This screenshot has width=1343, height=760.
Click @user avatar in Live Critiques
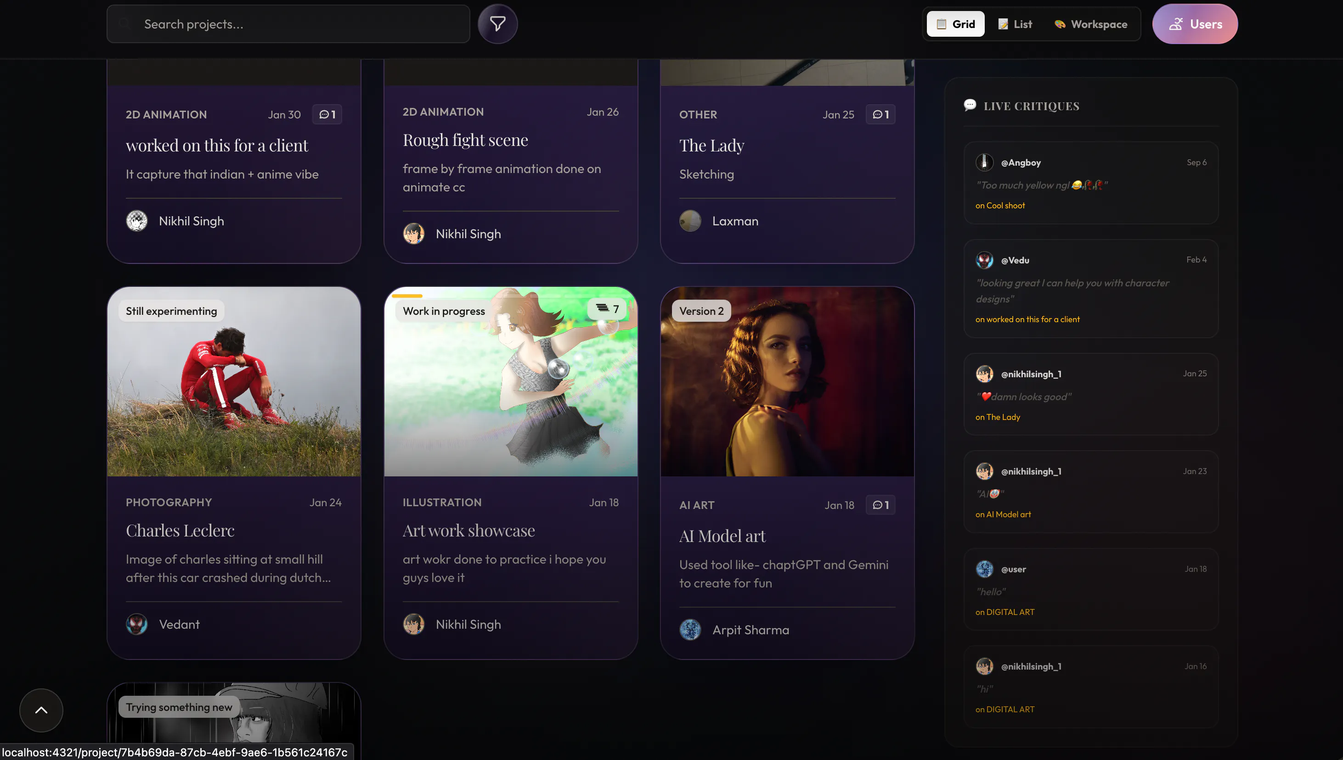985,569
